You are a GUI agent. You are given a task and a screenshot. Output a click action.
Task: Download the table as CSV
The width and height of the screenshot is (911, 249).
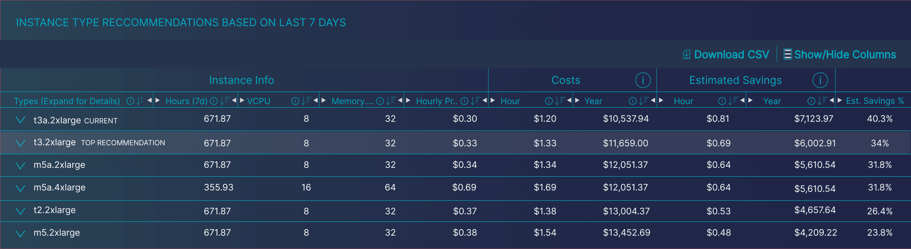[726, 54]
